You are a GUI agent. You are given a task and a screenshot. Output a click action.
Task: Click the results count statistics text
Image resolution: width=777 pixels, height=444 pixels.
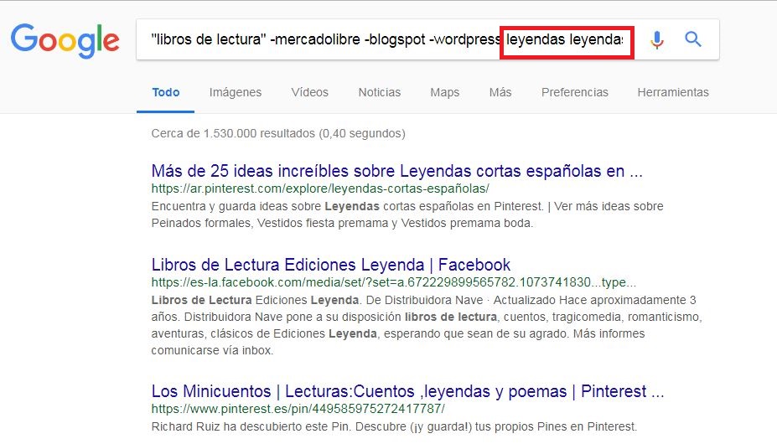(277, 133)
